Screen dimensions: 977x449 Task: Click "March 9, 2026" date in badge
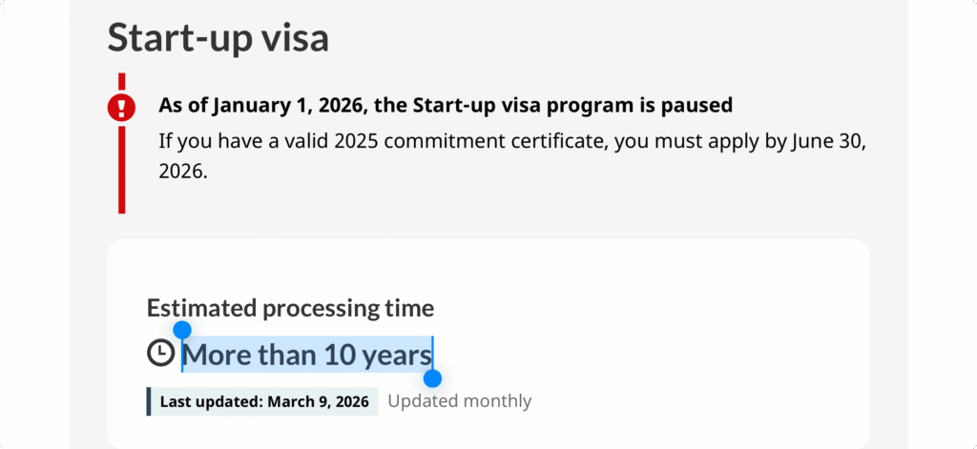318,401
